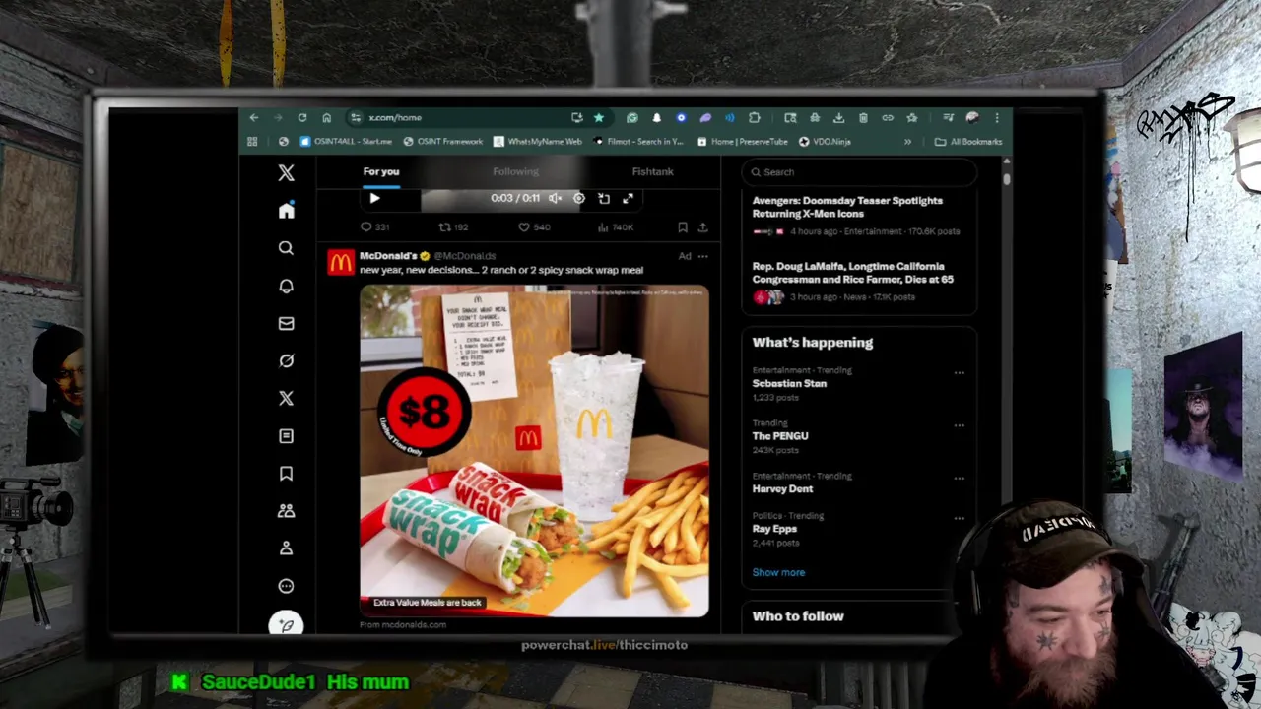This screenshot has width=1261, height=709.
Task: Click browser home button
Action: 326,117
